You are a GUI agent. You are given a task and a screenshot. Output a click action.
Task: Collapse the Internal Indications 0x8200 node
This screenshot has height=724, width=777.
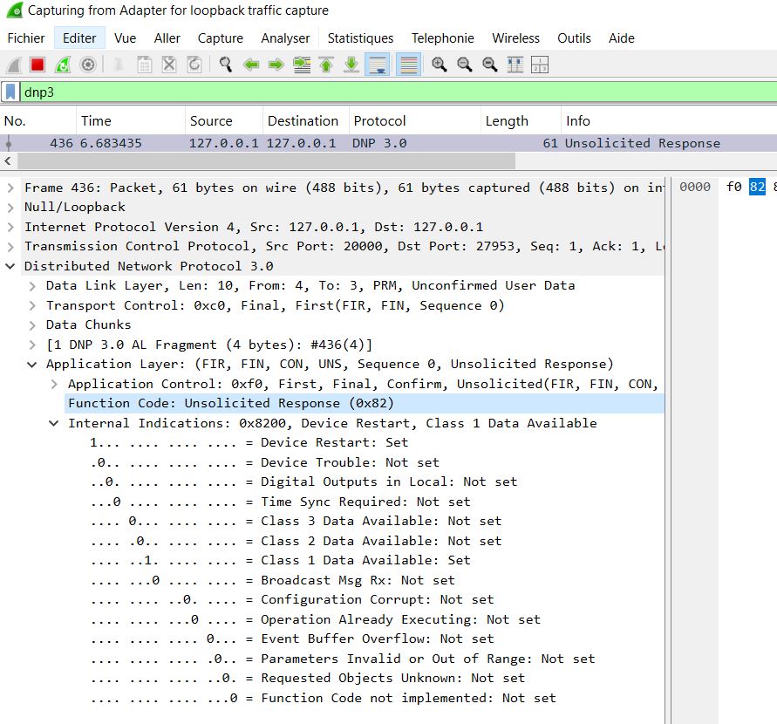click(54, 423)
